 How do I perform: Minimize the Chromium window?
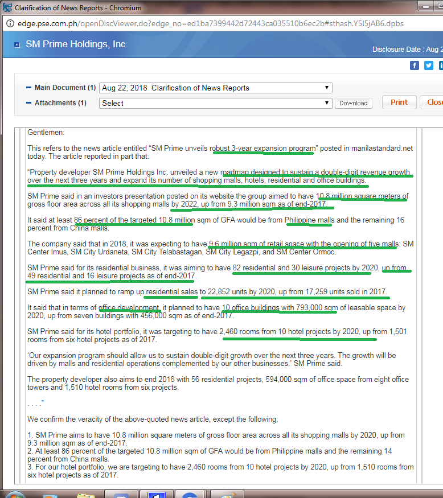[x=426, y=6]
